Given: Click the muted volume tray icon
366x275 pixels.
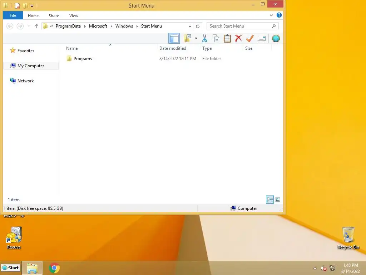Looking at the screenshot, I should point(323,268).
